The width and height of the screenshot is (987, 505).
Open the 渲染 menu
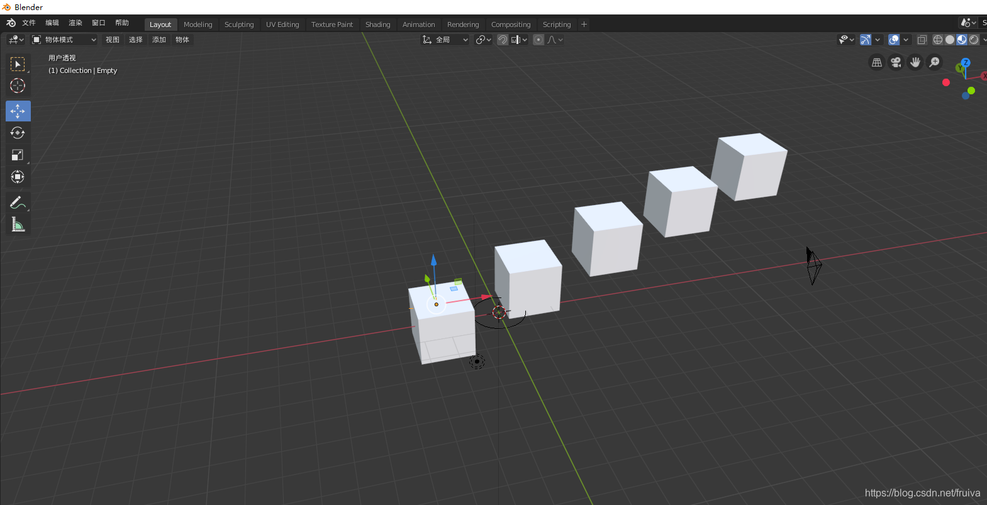coord(75,23)
